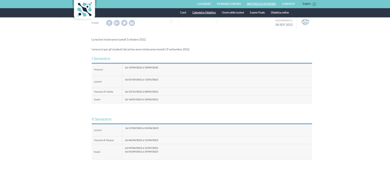390x184 pixels.
Task: Share the page on Facebook
Action: click(x=109, y=23)
